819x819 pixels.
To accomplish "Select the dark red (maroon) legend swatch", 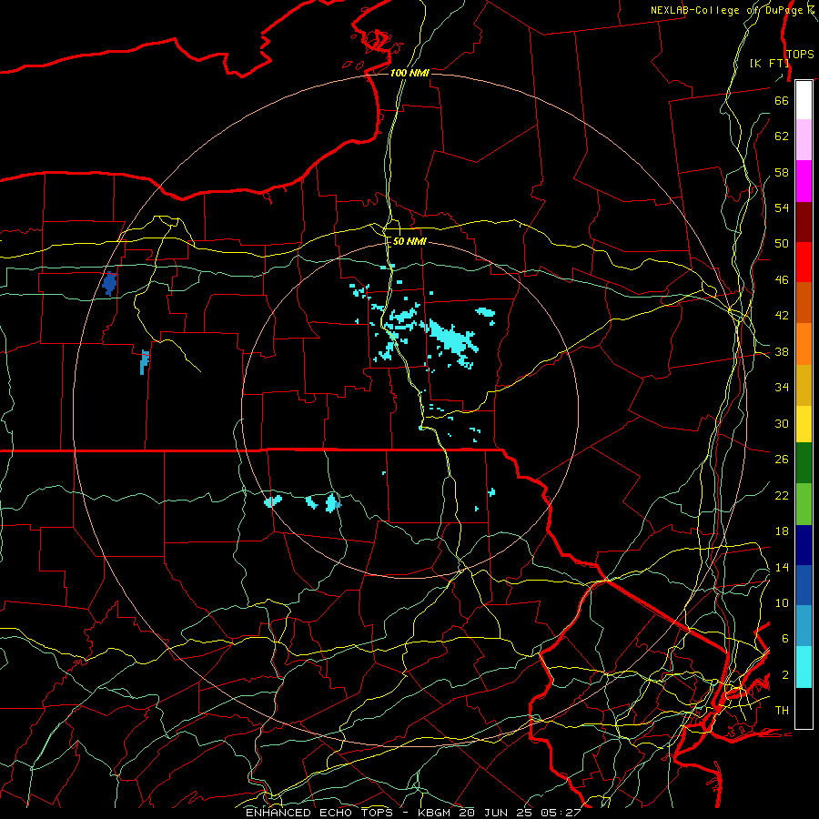I will tap(804, 222).
